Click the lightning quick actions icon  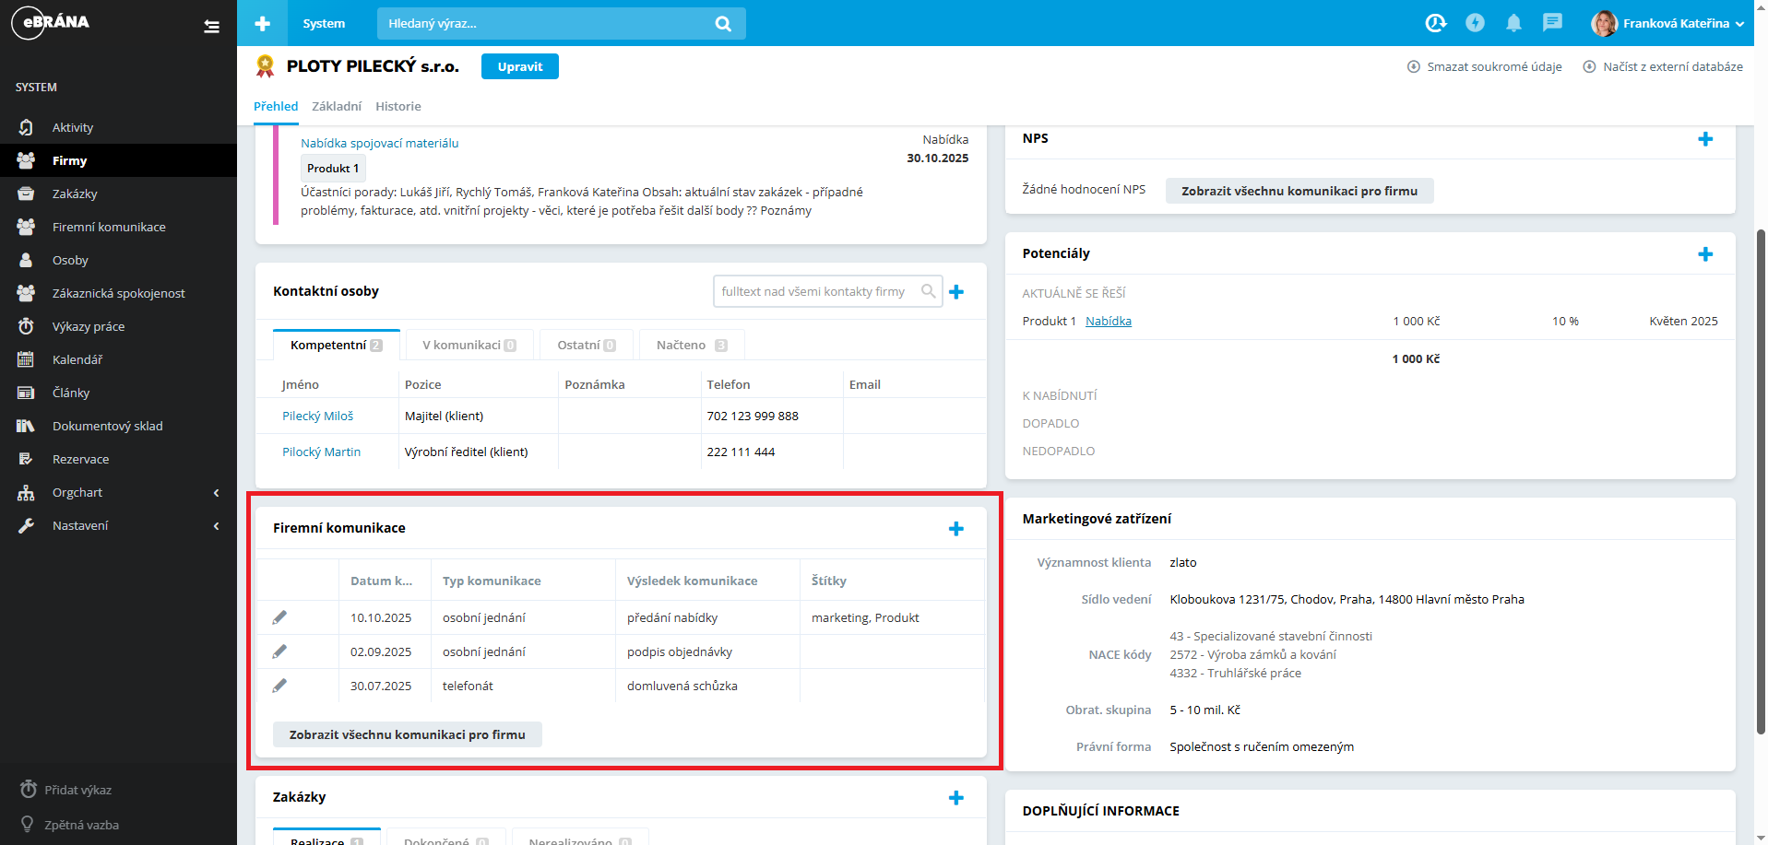(x=1475, y=23)
